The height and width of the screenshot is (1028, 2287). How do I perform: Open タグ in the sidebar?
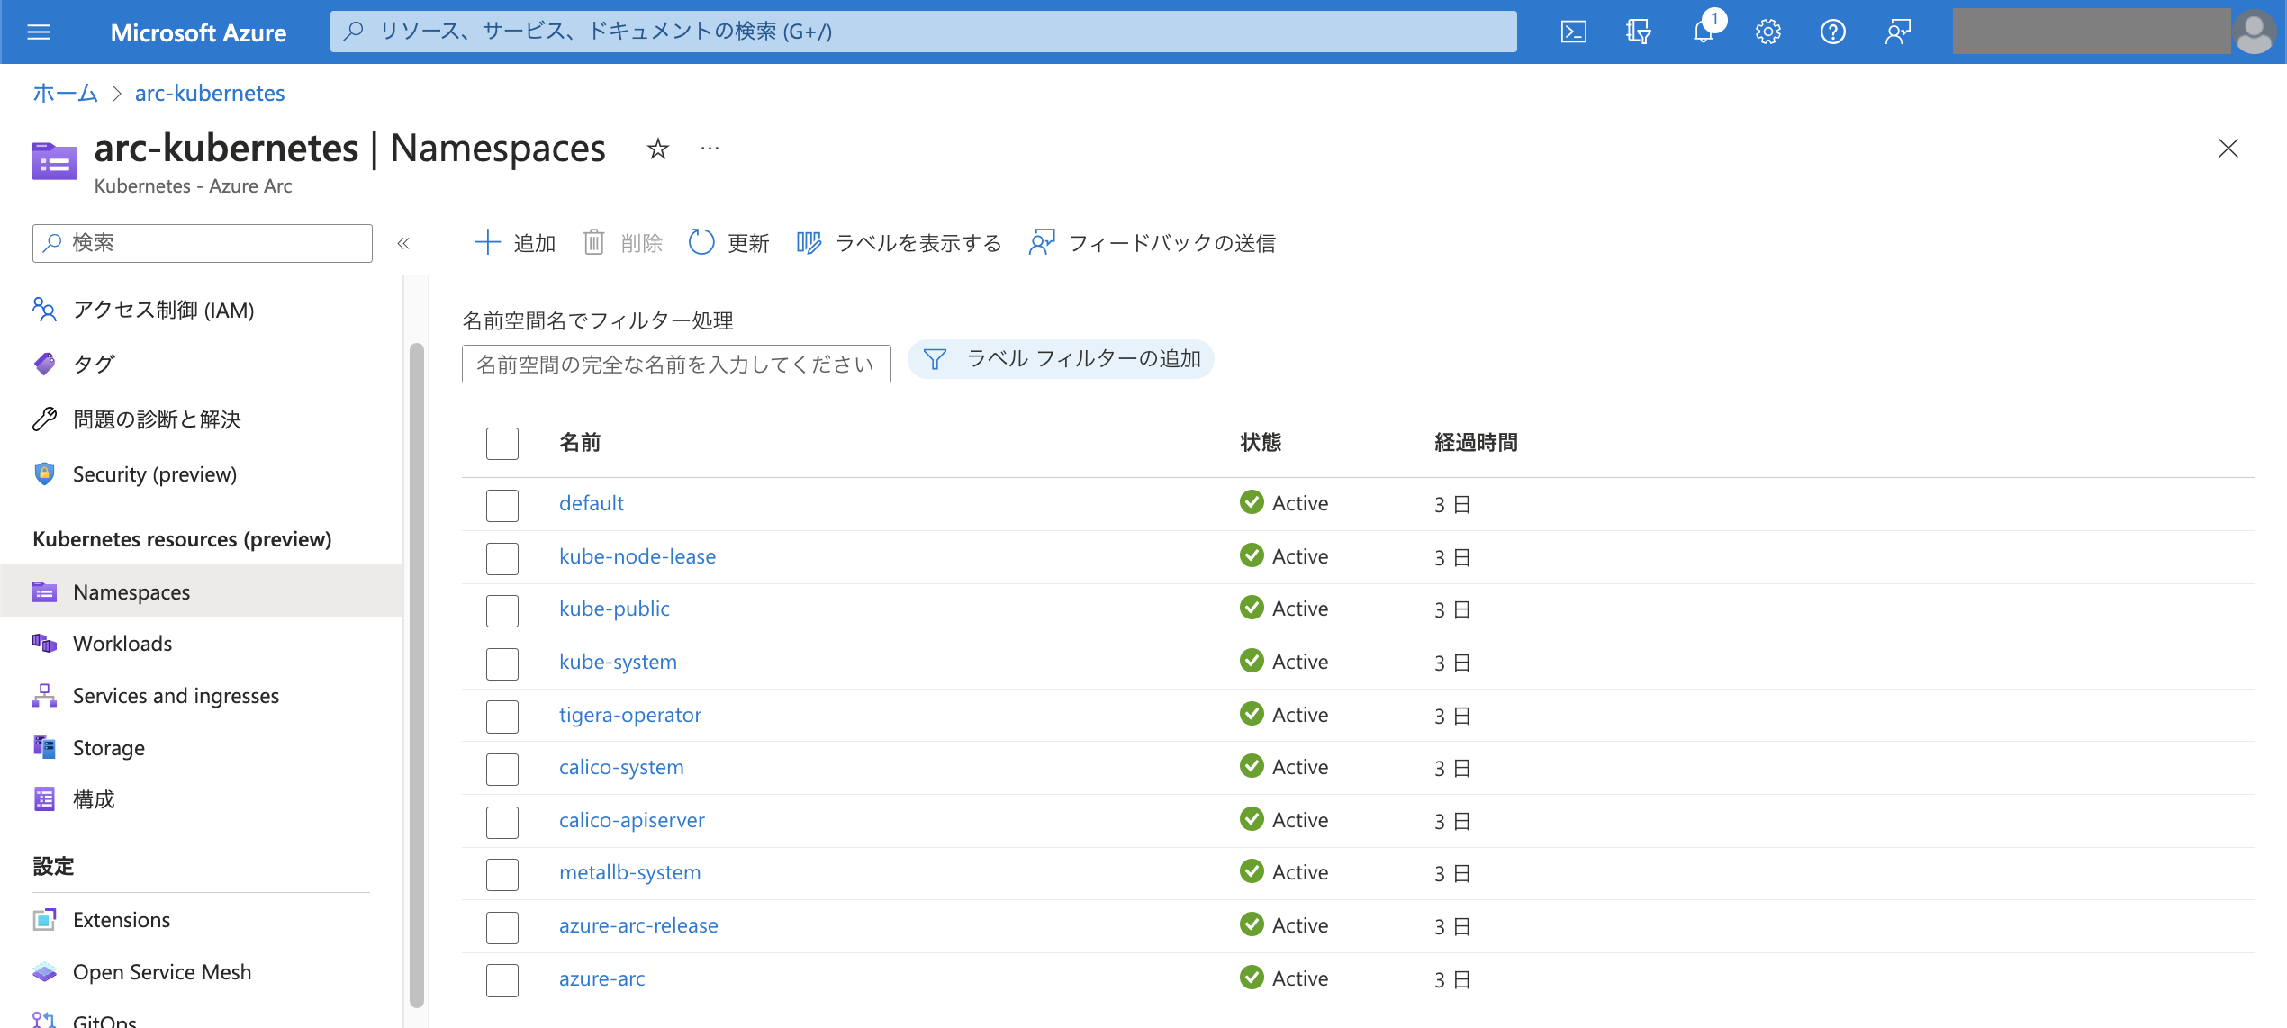point(74,365)
